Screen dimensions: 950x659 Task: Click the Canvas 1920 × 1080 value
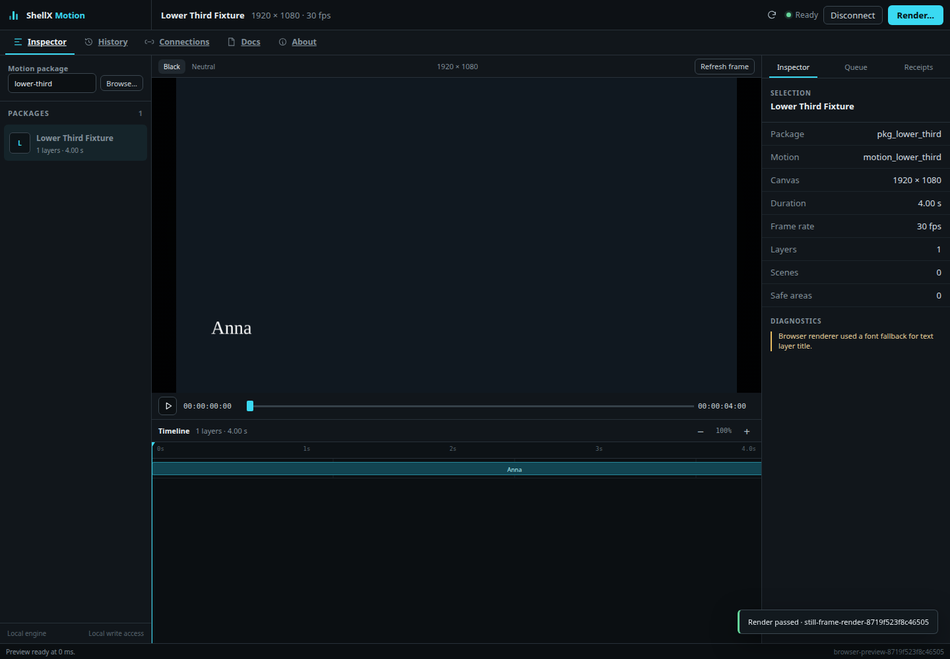917,180
